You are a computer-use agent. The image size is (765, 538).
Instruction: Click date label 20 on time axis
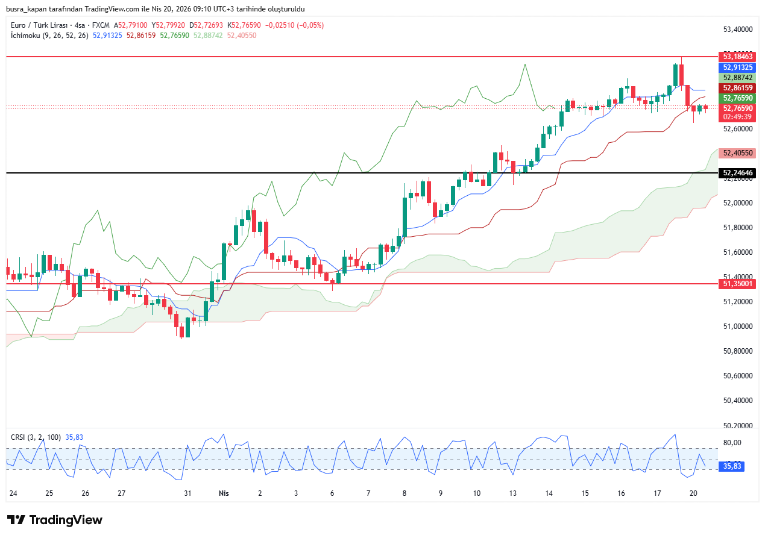(693, 493)
